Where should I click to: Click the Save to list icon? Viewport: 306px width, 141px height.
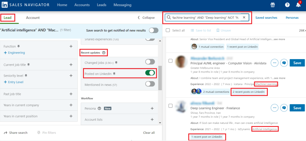[x=192, y=30]
